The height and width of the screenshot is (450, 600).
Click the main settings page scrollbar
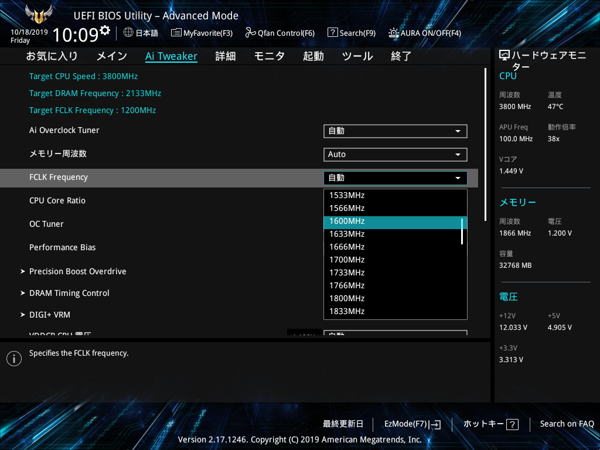pyautogui.click(x=485, y=144)
